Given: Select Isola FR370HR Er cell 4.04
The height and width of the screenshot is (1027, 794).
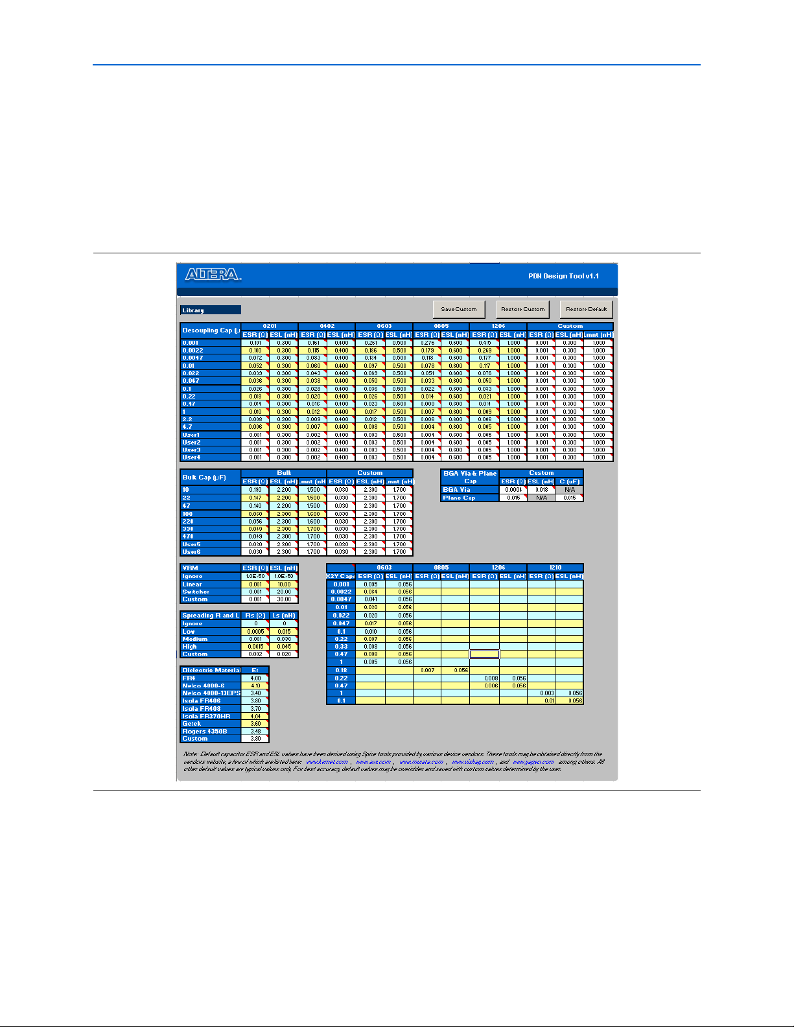Looking at the screenshot, I should click(255, 717).
